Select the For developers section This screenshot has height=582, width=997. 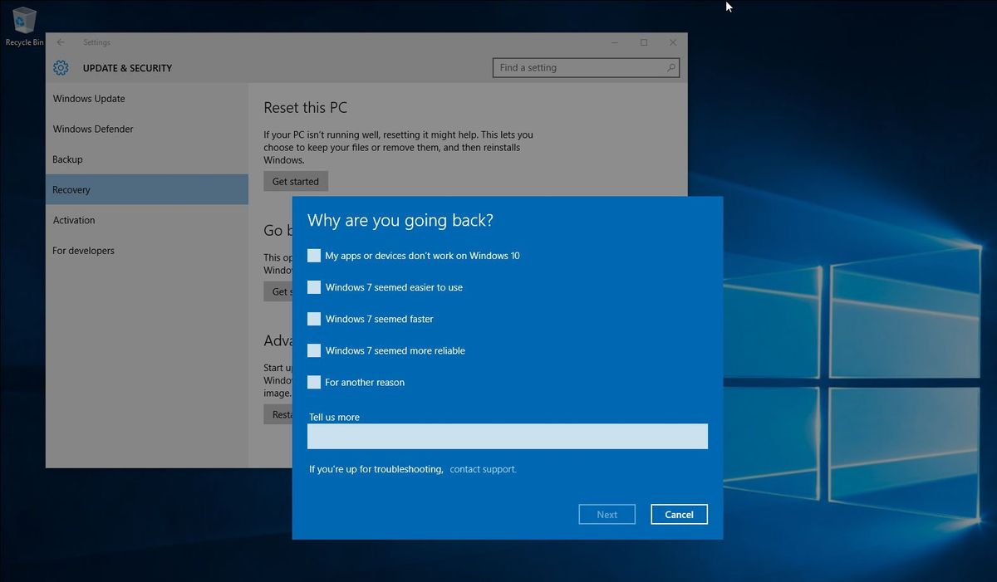click(x=82, y=250)
